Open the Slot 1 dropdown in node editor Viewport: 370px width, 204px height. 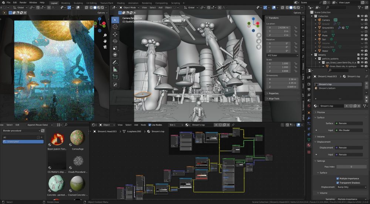click(176, 125)
